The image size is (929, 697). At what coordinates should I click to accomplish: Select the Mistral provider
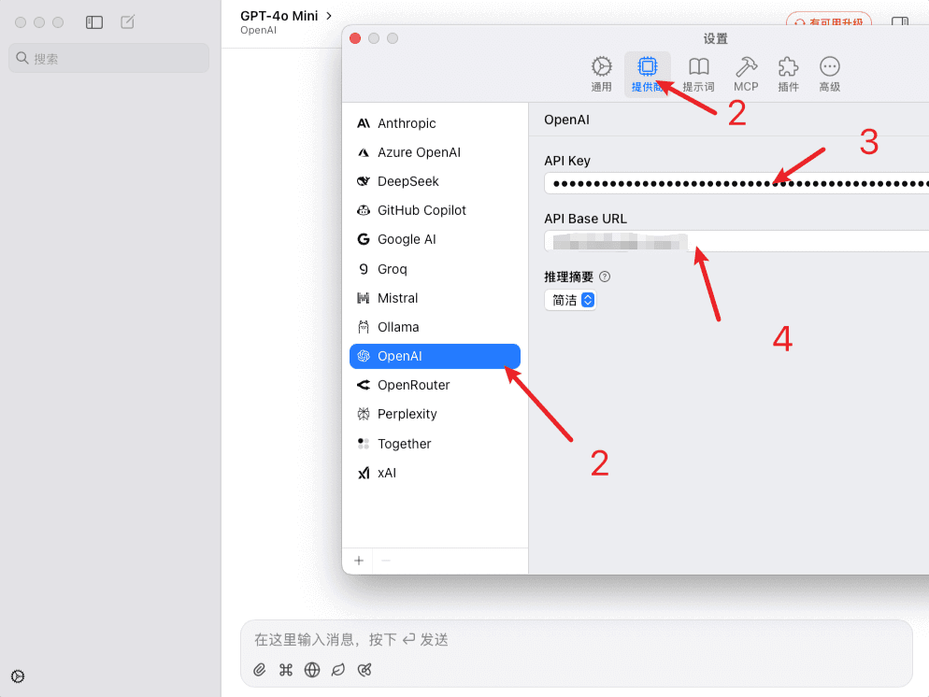[x=435, y=298]
